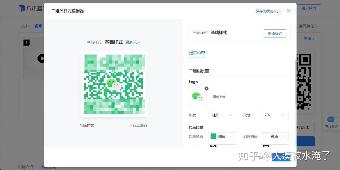
Task: Open the 尺寸 dropdown showing 7%
Action: 274,115
